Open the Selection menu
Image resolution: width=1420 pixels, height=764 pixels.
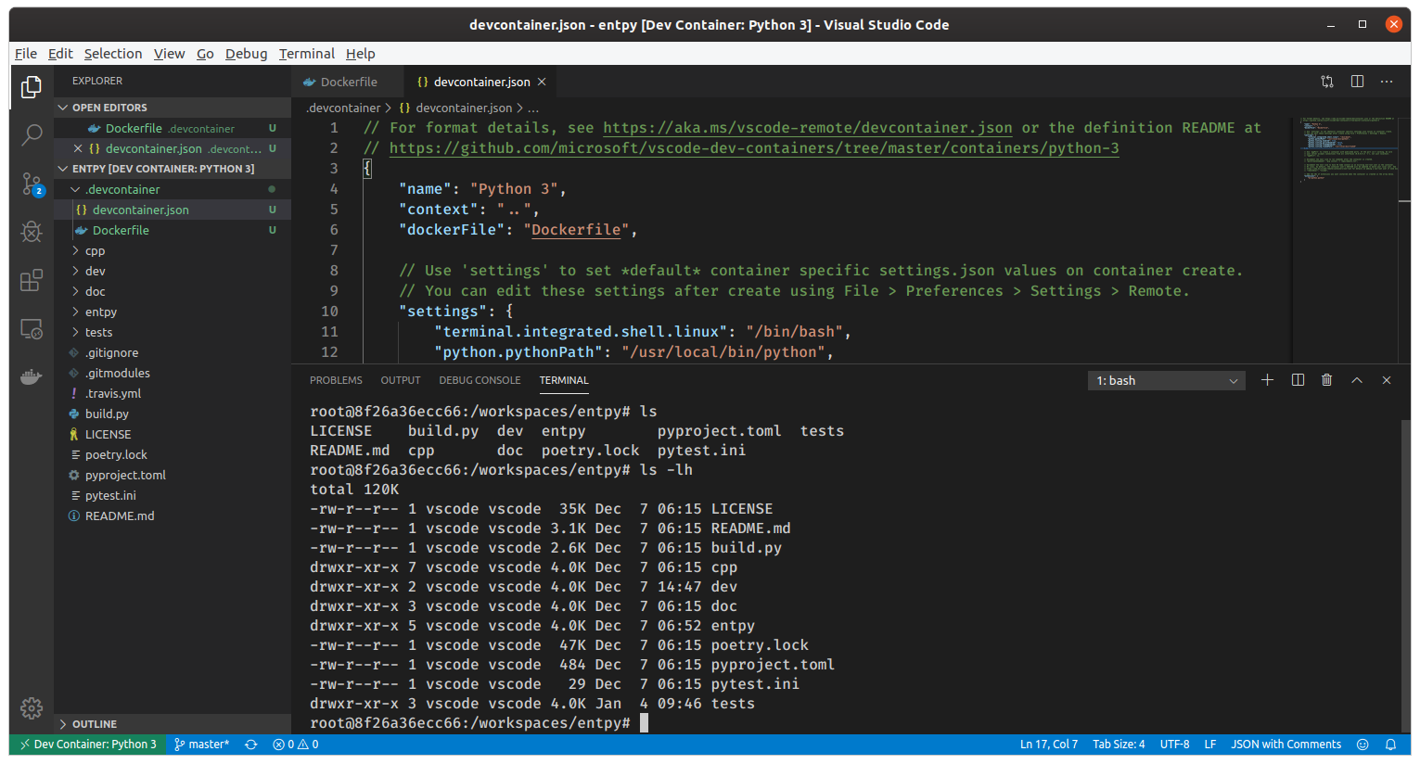[113, 54]
